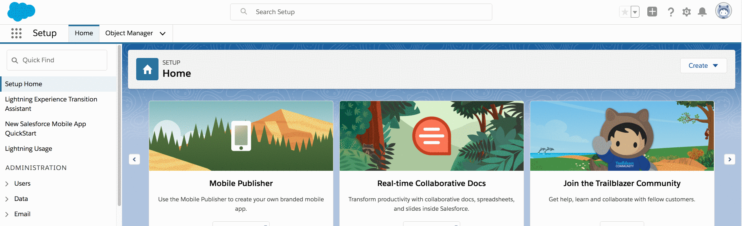Click the setup gear icon
Screen dimensions: 742x226
(x=686, y=12)
